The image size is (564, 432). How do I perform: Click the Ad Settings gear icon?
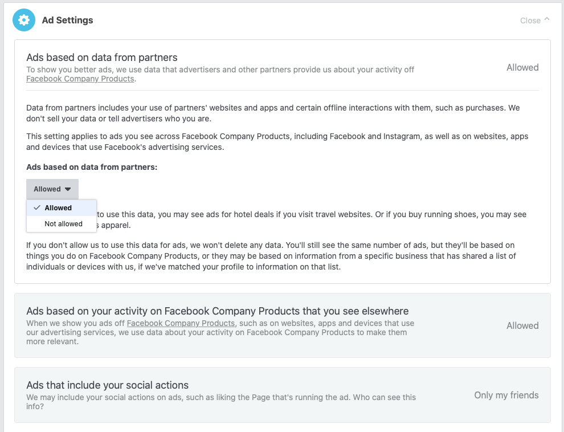[x=24, y=20]
